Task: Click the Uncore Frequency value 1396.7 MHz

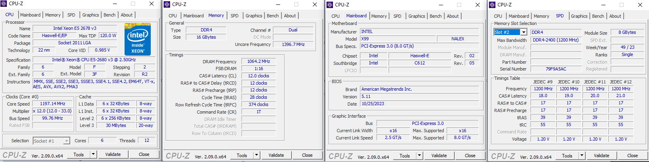Action: [x=293, y=44]
